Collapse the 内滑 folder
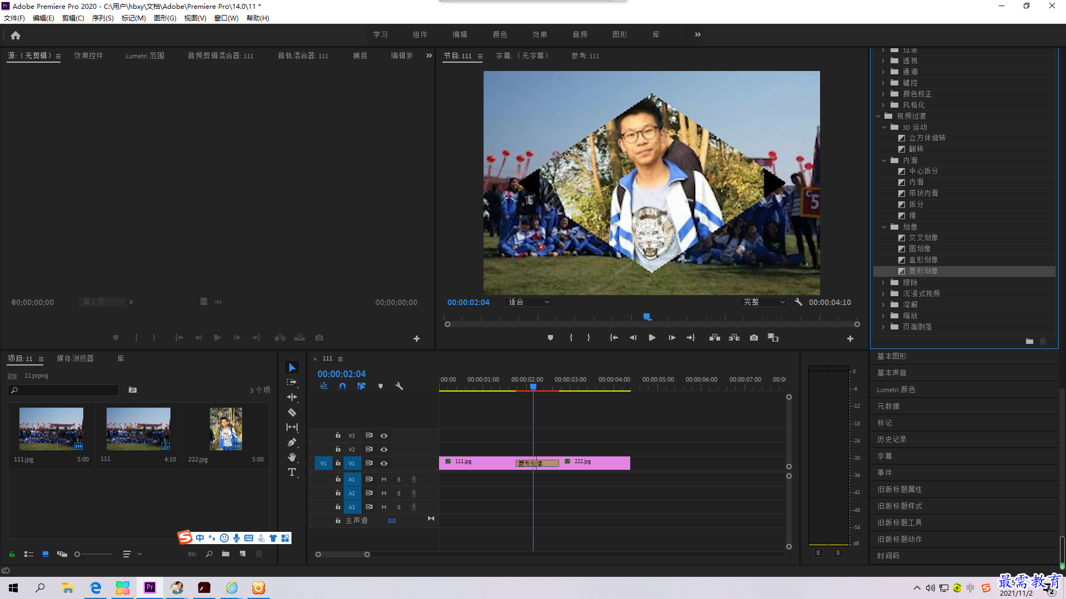This screenshot has width=1066, height=599. (x=884, y=160)
